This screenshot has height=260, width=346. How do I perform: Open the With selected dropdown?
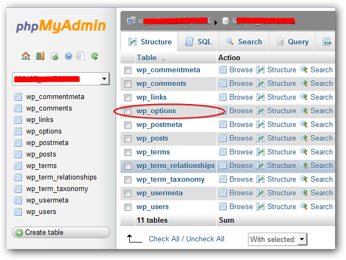(x=278, y=239)
